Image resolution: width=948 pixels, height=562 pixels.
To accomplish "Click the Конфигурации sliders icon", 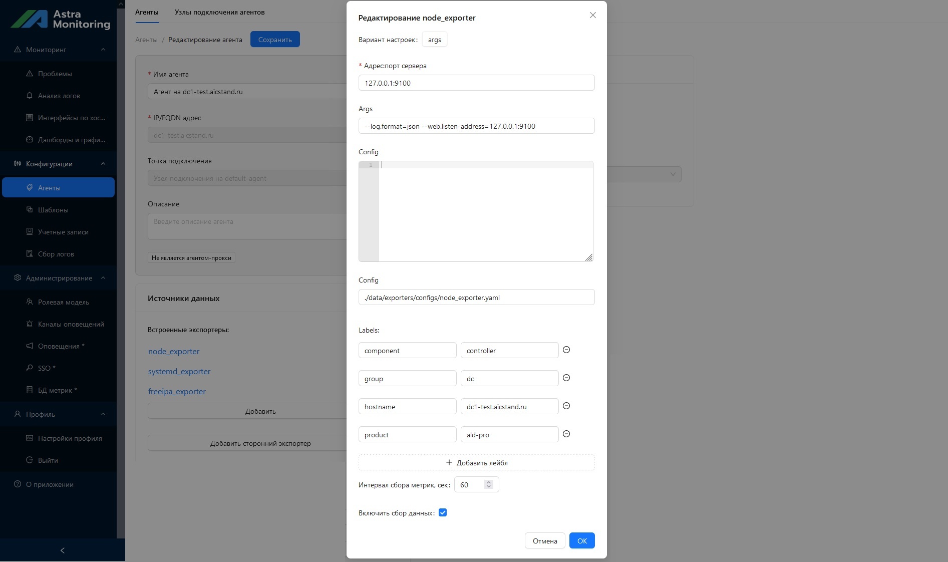I will point(18,164).
